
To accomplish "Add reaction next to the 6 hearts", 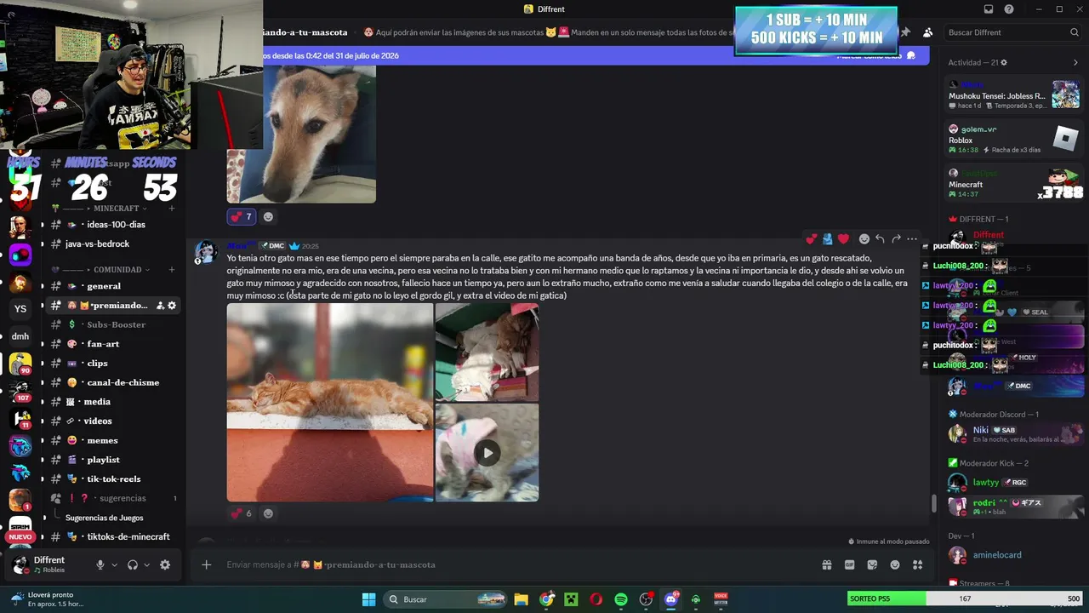I will coord(268,513).
